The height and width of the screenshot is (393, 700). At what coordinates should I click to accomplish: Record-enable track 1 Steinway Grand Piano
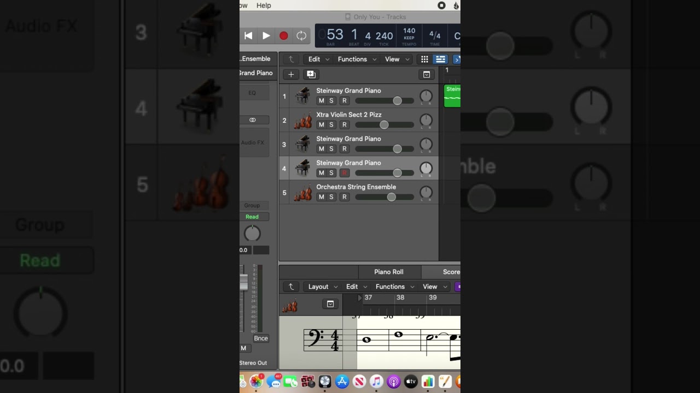coord(344,101)
